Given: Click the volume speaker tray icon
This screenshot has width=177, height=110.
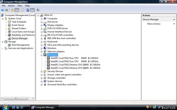Looking at the screenshot, I should click(x=151, y=107).
